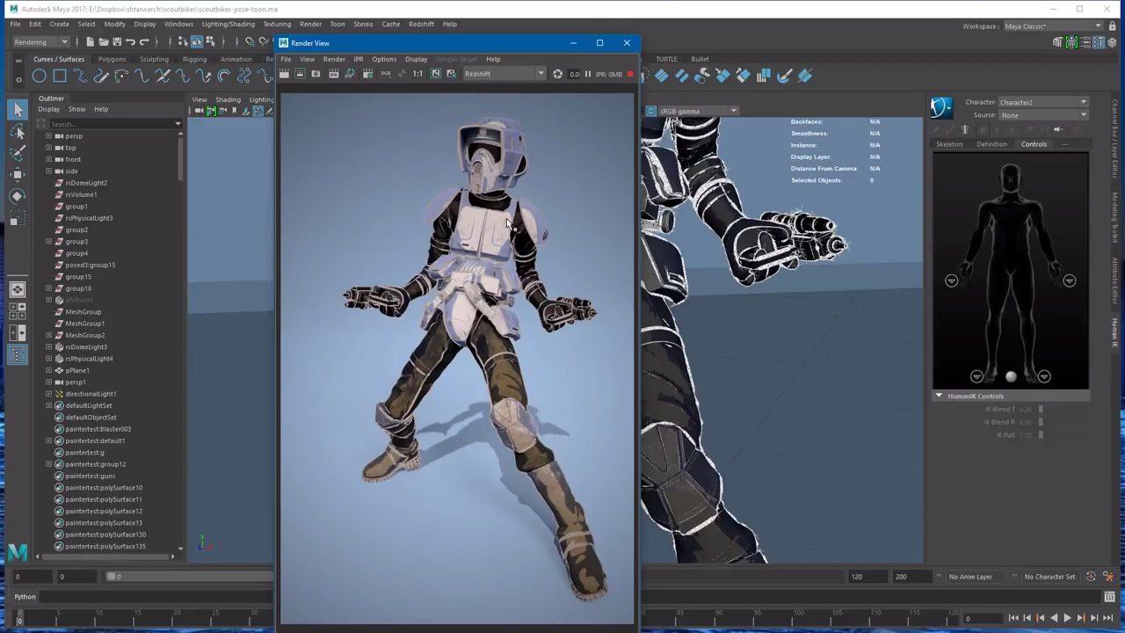Click New Scene icon in status line
Screen dimensions: 1125x633
click(x=90, y=42)
